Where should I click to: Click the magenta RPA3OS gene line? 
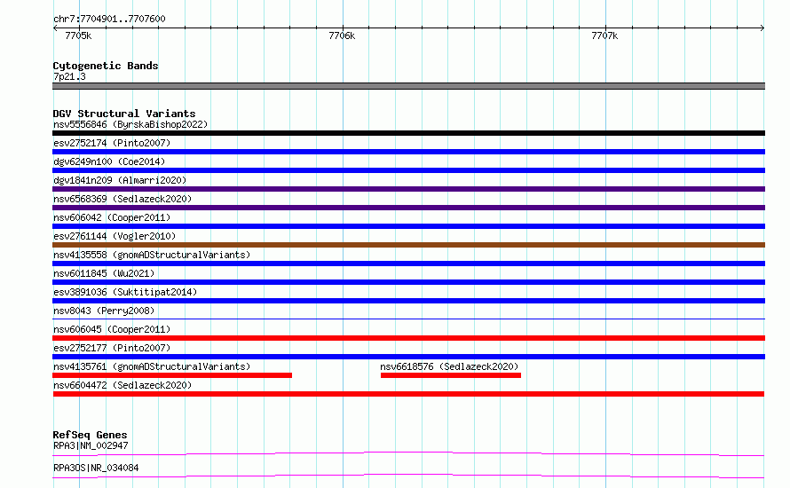[408, 476]
